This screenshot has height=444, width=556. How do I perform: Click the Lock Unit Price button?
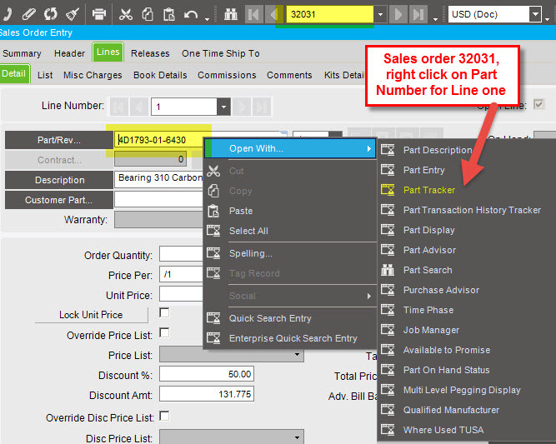(91, 315)
